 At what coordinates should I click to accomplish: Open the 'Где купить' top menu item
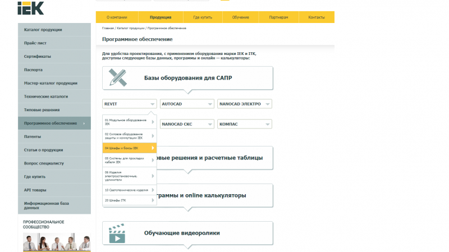click(x=203, y=17)
